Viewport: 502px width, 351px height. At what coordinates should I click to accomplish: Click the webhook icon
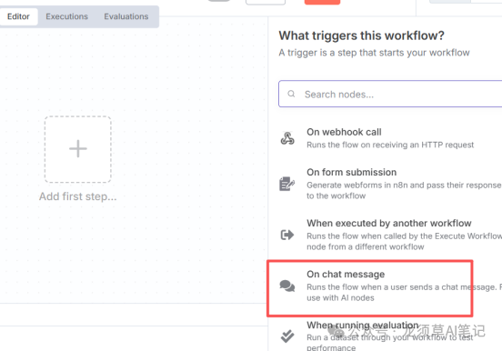point(287,138)
